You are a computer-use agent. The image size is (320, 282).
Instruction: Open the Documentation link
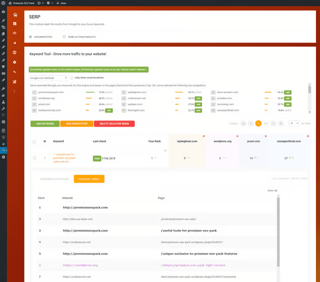pos(41,37)
